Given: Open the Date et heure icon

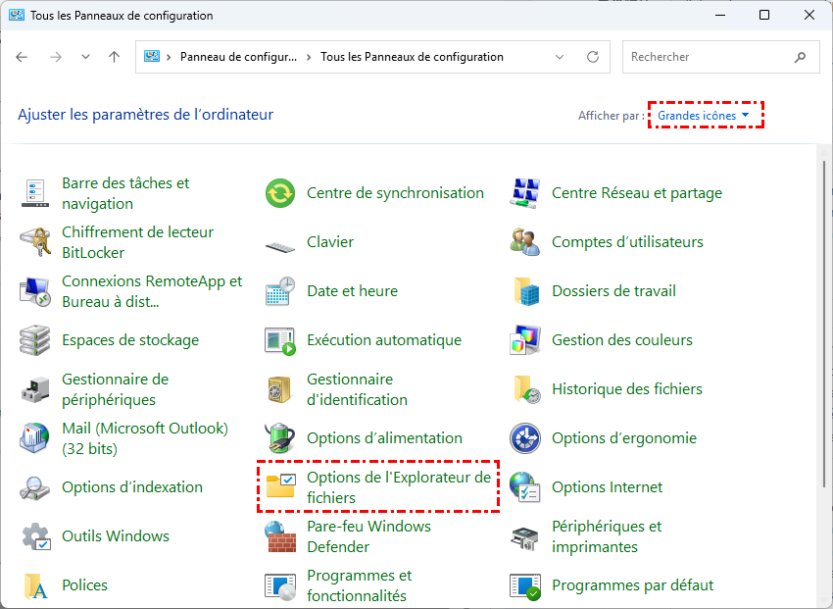Looking at the screenshot, I should (280, 291).
